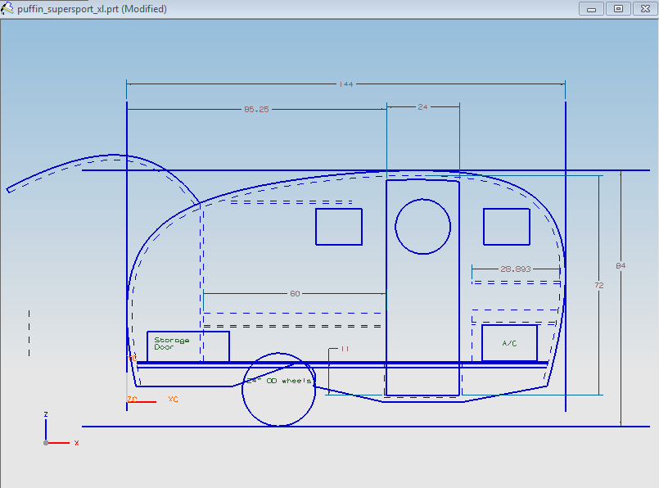
Task: Select the 11 dimension near the wheel
Action: pos(345,349)
